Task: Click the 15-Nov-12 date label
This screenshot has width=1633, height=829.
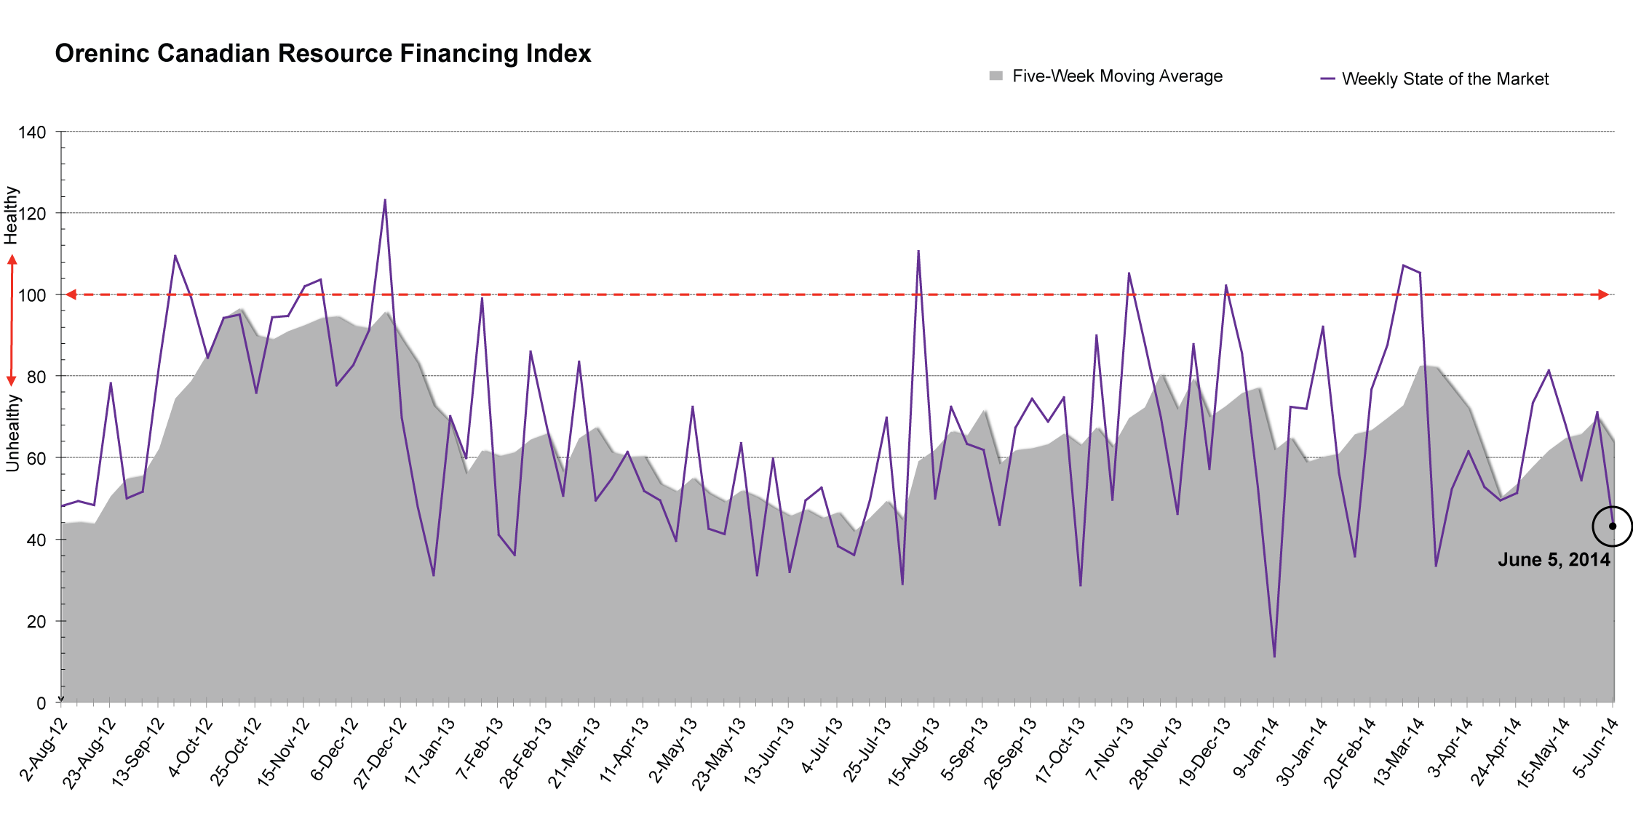Action: (283, 753)
